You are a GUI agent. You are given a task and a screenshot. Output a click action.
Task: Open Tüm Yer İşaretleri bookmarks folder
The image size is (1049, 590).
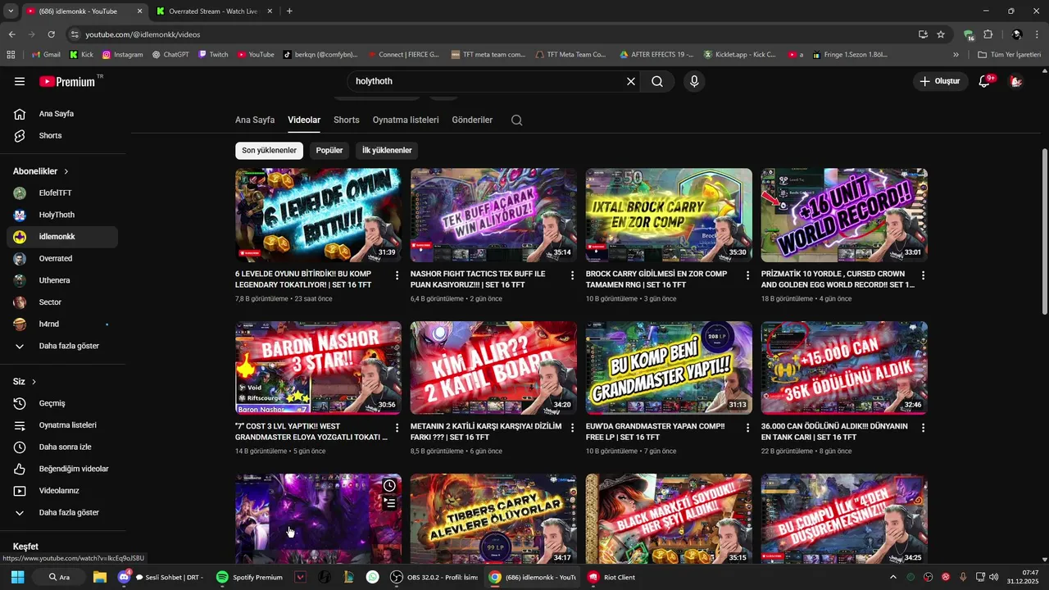coord(1010,55)
